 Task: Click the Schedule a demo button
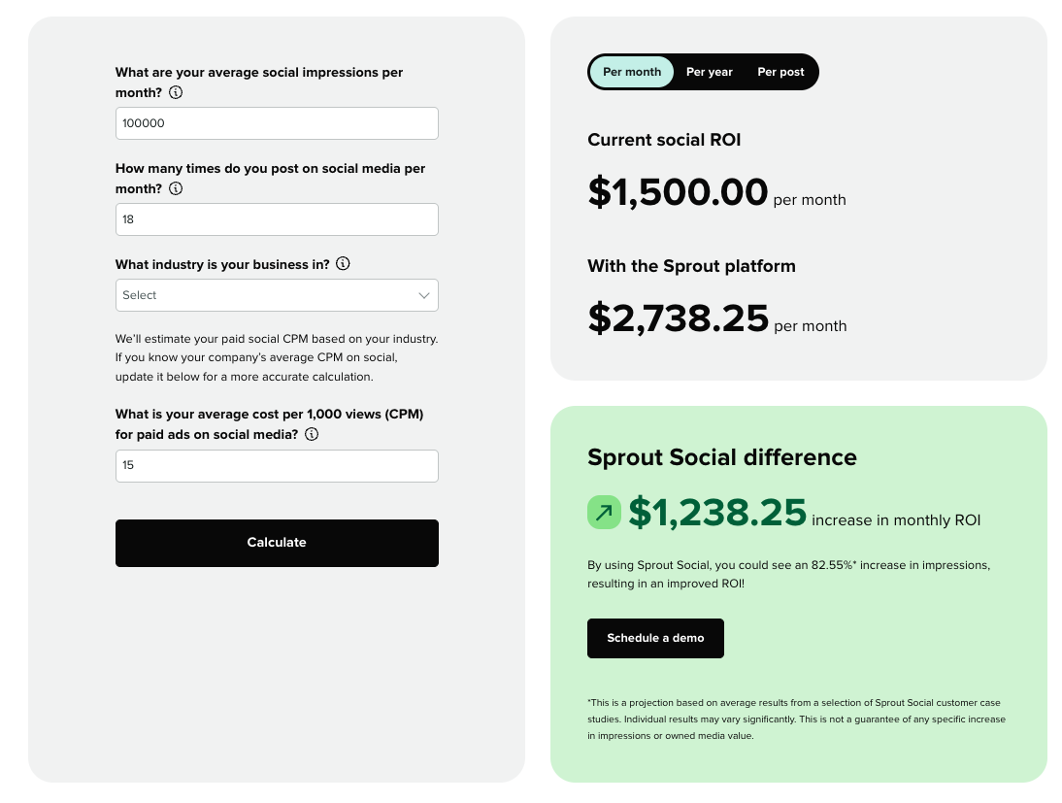(x=655, y=638)
